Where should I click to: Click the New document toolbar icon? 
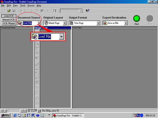pyautogui.click(x=4, y=11)
